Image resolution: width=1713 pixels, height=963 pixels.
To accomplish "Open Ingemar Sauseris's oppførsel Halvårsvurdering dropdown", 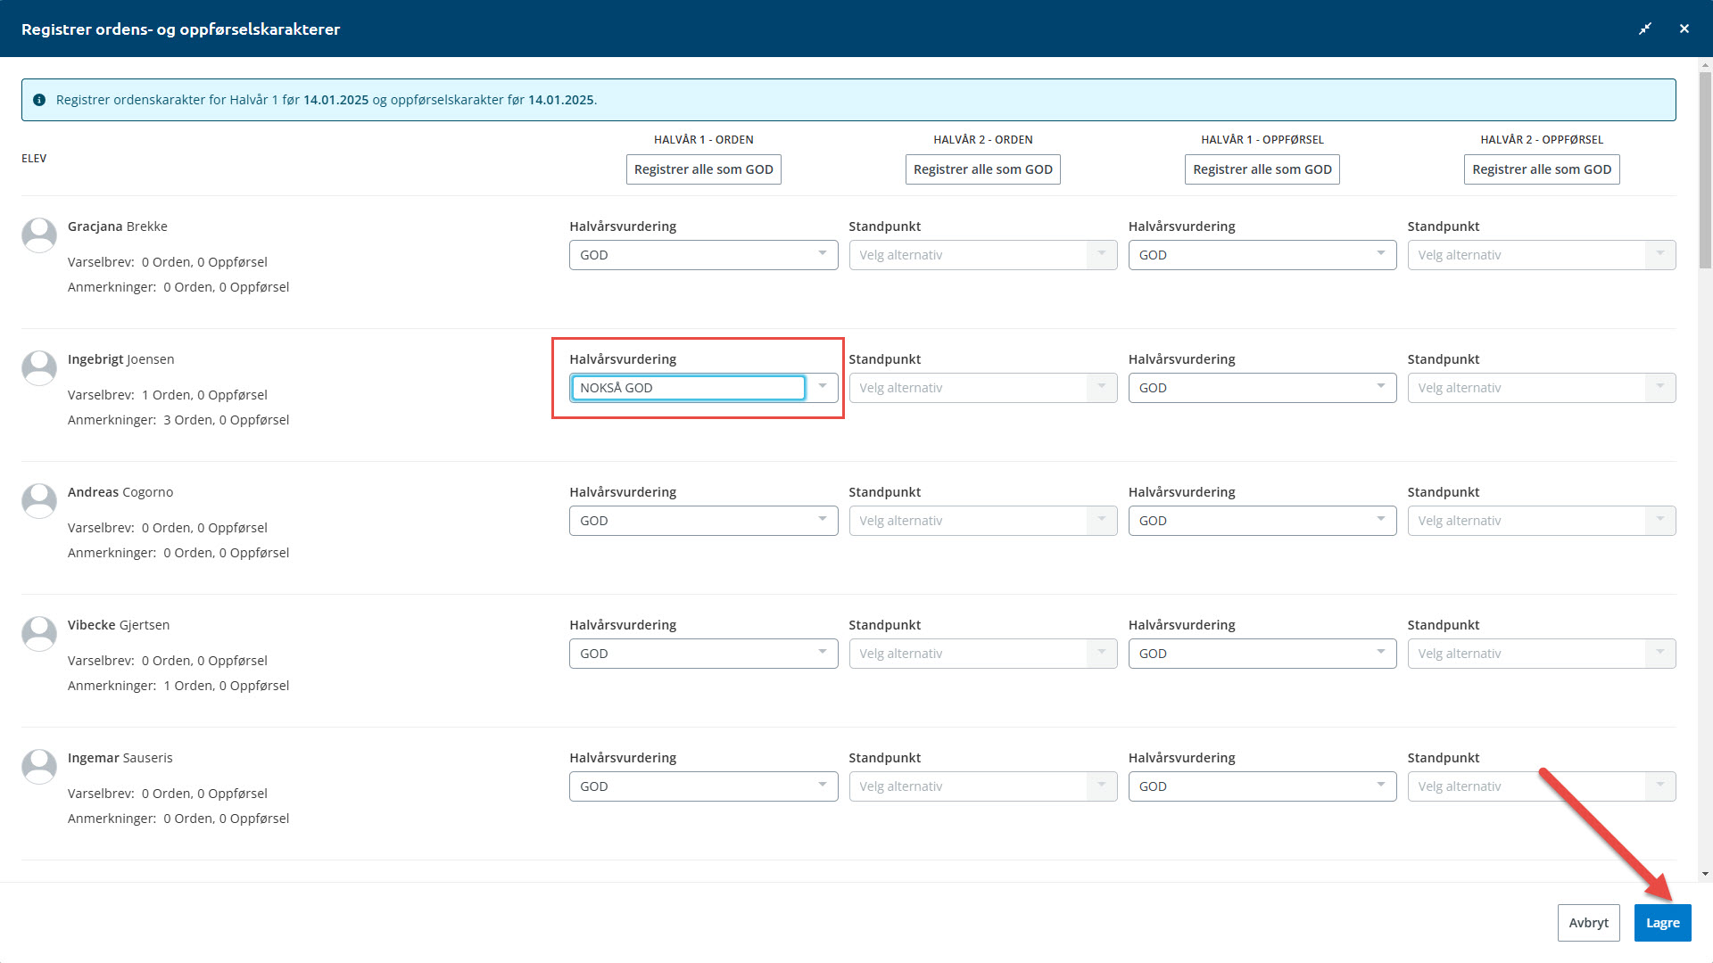I will click(x=1262, y=786).
